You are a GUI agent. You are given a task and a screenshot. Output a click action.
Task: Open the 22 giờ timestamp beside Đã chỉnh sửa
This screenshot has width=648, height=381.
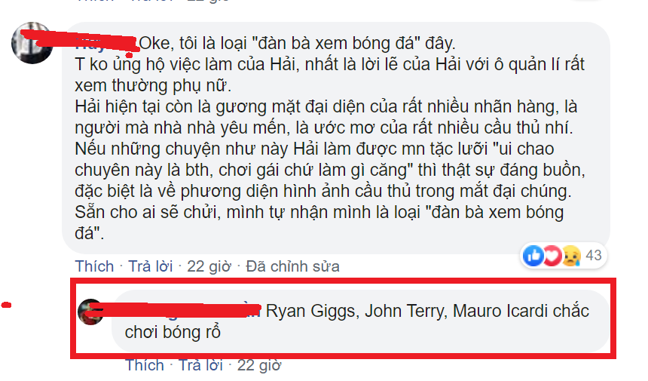click(209, 266)
